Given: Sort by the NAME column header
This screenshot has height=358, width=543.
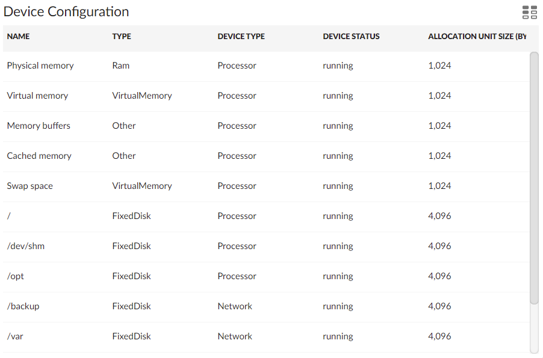Looking at the screenshot, I should tap(18, 37).
